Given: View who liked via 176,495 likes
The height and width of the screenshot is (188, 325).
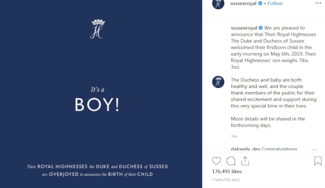Looking at the screenshot, I should [227, 172].
